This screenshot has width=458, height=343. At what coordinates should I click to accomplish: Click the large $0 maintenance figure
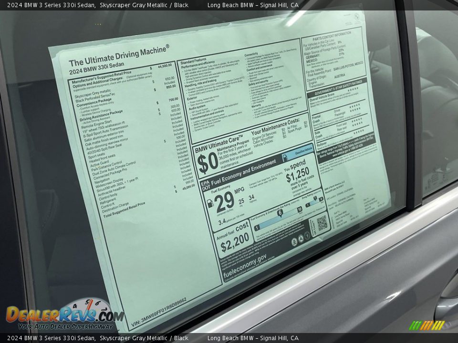point(208,163)
